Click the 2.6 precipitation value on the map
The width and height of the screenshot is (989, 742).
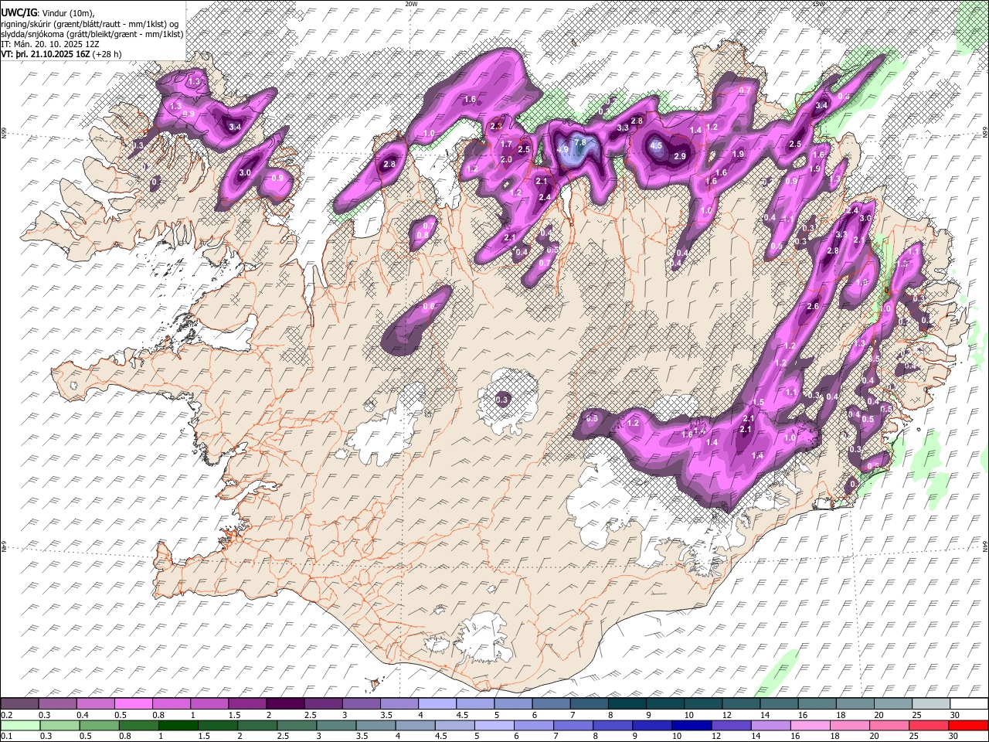point(813,307)
